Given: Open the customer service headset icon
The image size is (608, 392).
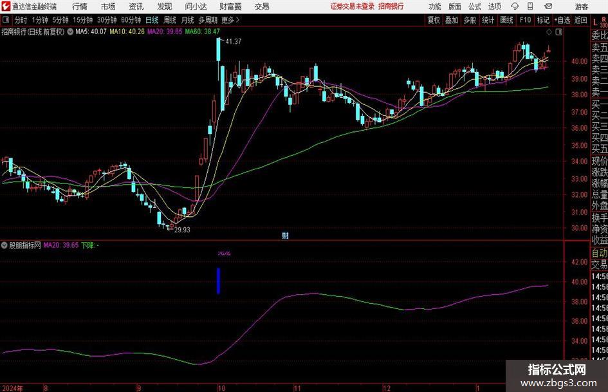Looking at the screenshot, I should click(x=515, y=6).
